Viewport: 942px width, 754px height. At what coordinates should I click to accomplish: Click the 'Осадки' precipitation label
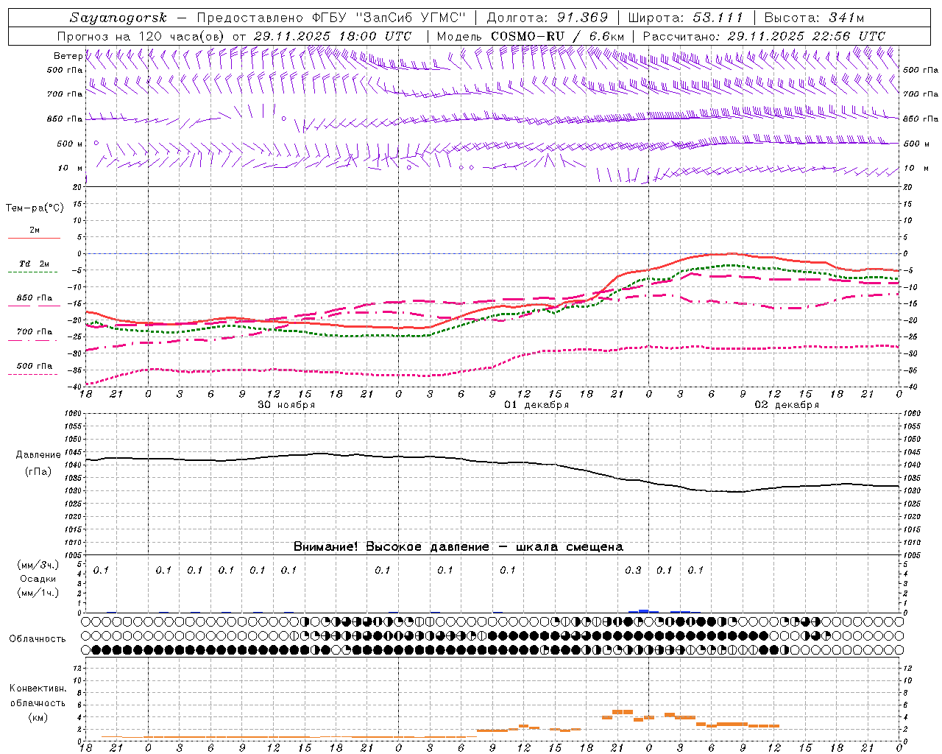[38, 579]
